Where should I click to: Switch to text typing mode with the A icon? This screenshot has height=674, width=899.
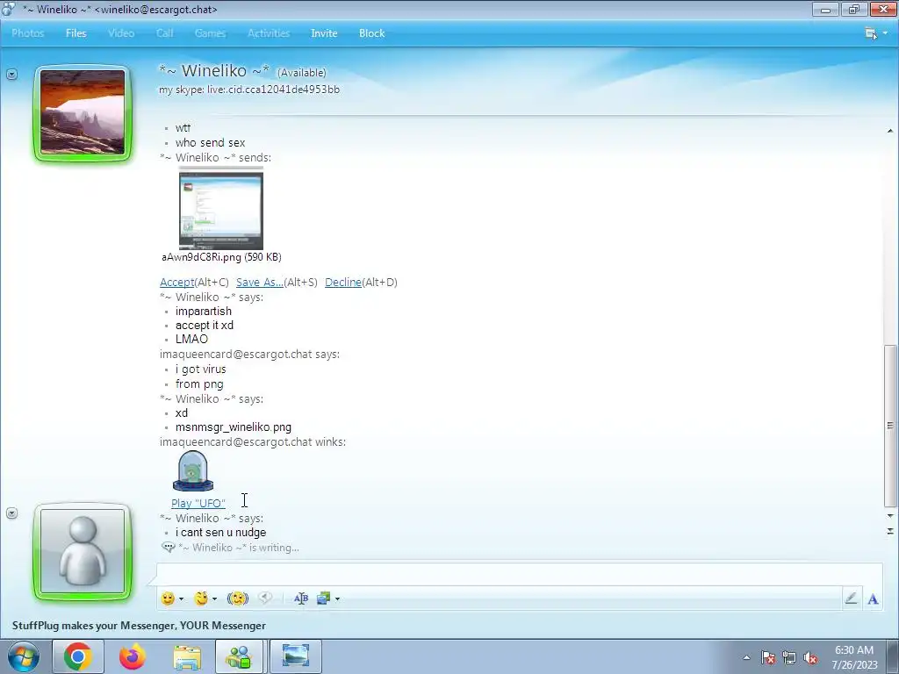pyautogui.click(x=873, y=599)
